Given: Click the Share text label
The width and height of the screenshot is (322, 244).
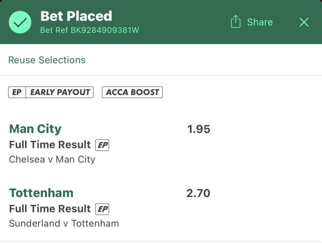Looking at the screenshot, I should pyautogui.click(x=260, y=22).
